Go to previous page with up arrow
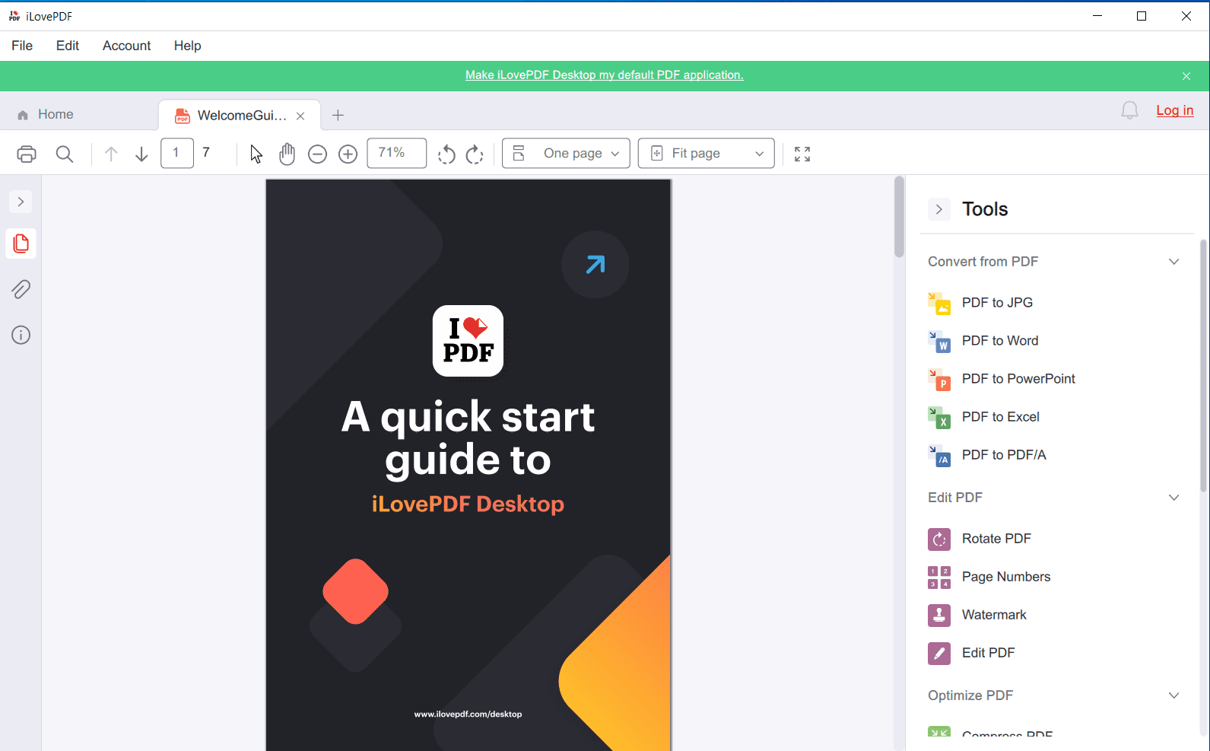Image resolution: width=1210 pixels, height=751 pixels. click(111, 154)
